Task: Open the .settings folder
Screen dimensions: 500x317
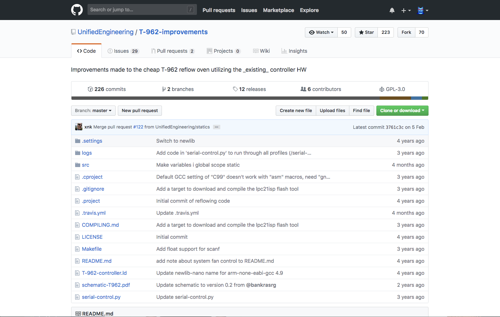Action: tap(92, 141)
